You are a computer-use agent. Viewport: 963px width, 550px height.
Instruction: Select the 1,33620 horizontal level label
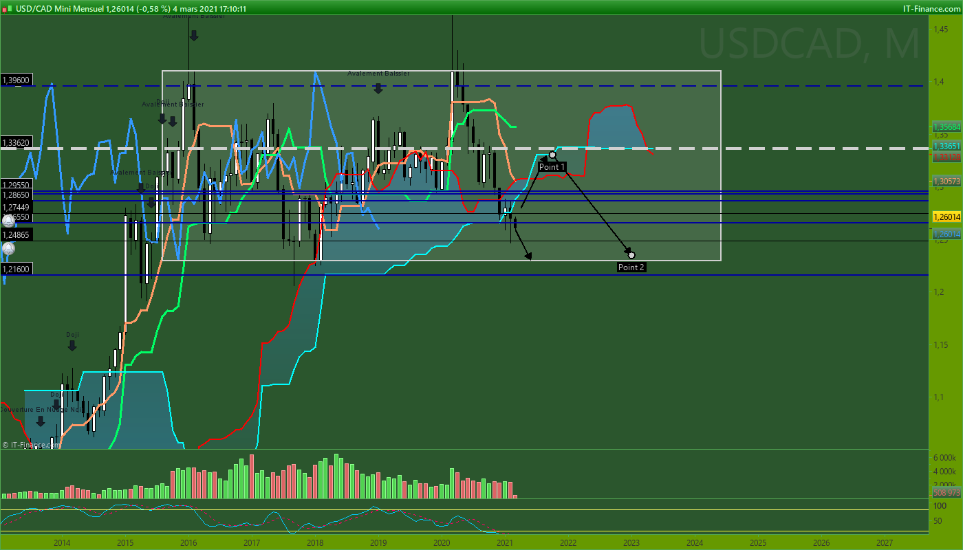click(x=17, y=143)
